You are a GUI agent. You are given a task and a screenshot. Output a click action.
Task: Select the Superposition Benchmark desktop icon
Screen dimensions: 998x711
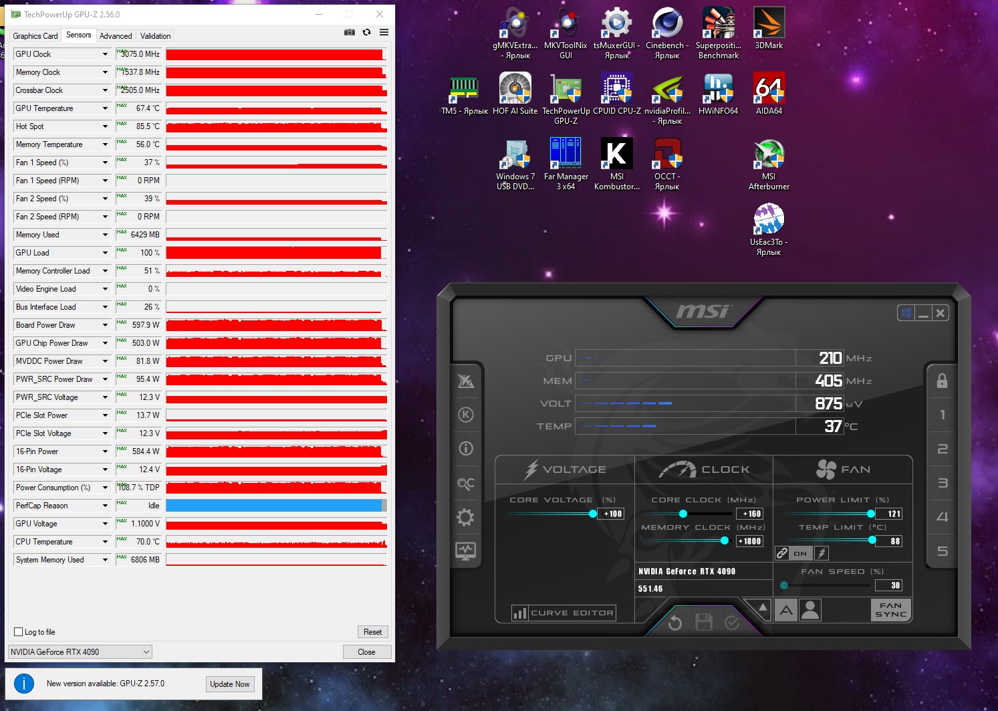pos(719,33)
